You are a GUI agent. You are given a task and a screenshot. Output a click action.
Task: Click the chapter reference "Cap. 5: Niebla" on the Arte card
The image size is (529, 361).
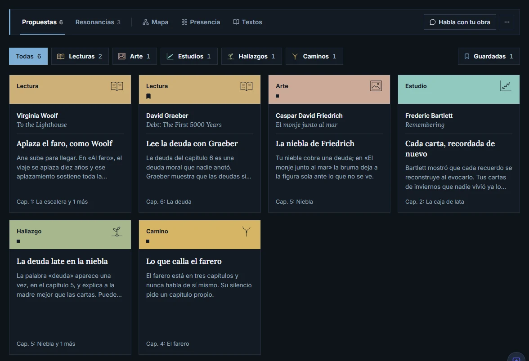[x=294, y=201]
